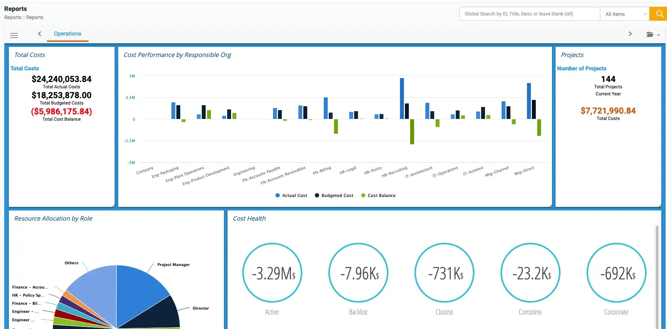Screen dimensions: 667x329
Task: Click the Corporate cost health circle
Action: point(617,273)
